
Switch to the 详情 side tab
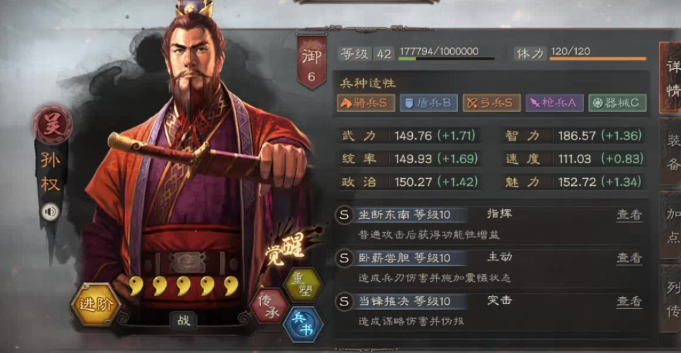click(671, 78)
